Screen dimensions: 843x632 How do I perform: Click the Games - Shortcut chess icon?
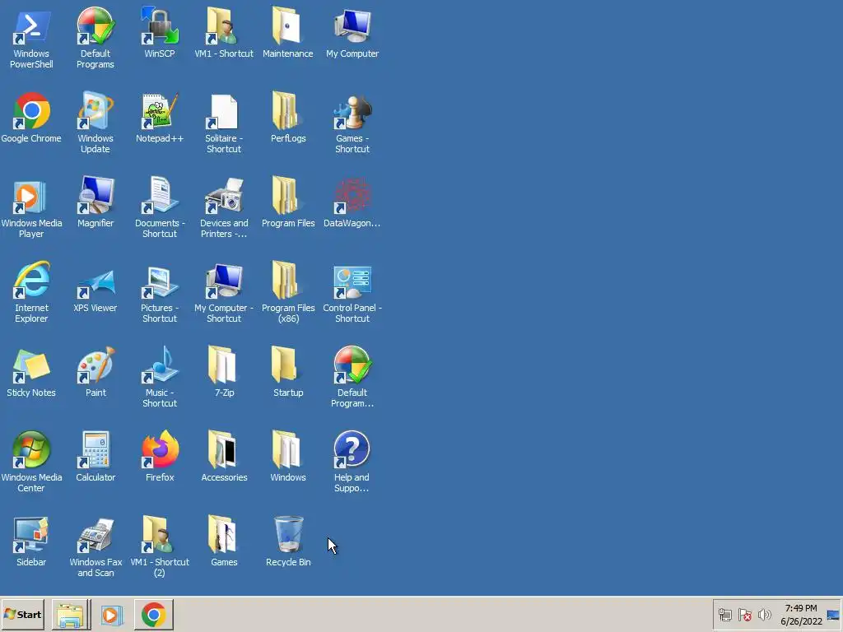pyautogui.click(x=352, y=111)
